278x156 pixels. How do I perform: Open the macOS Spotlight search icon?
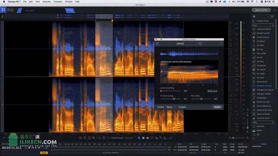(257, 2)
